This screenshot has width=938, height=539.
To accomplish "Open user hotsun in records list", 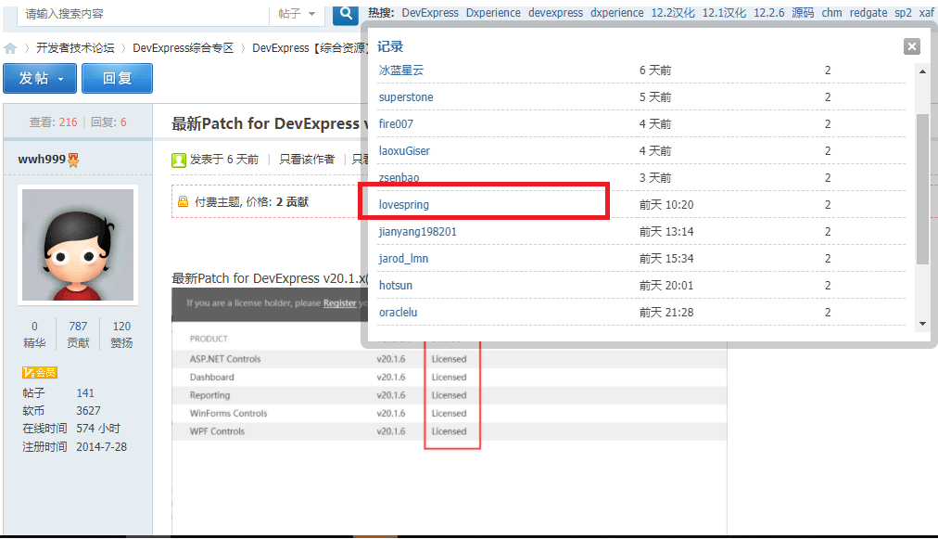I will [396, 286].
